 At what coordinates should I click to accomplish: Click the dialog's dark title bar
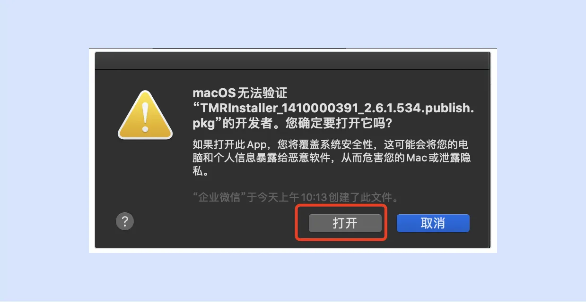click(x=292, y=61)
